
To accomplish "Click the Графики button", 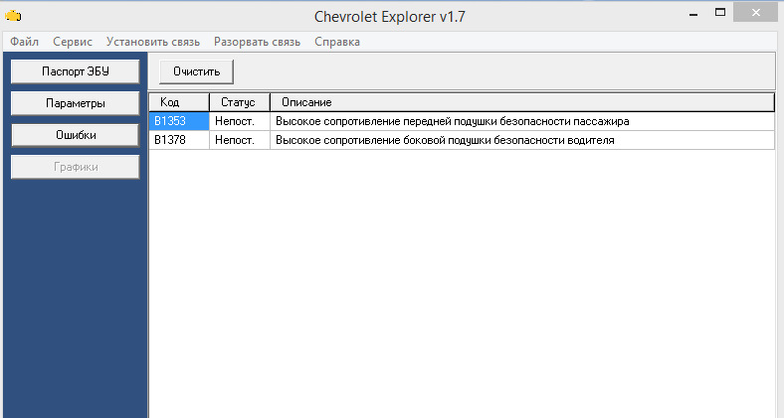I will pos(76,167).
